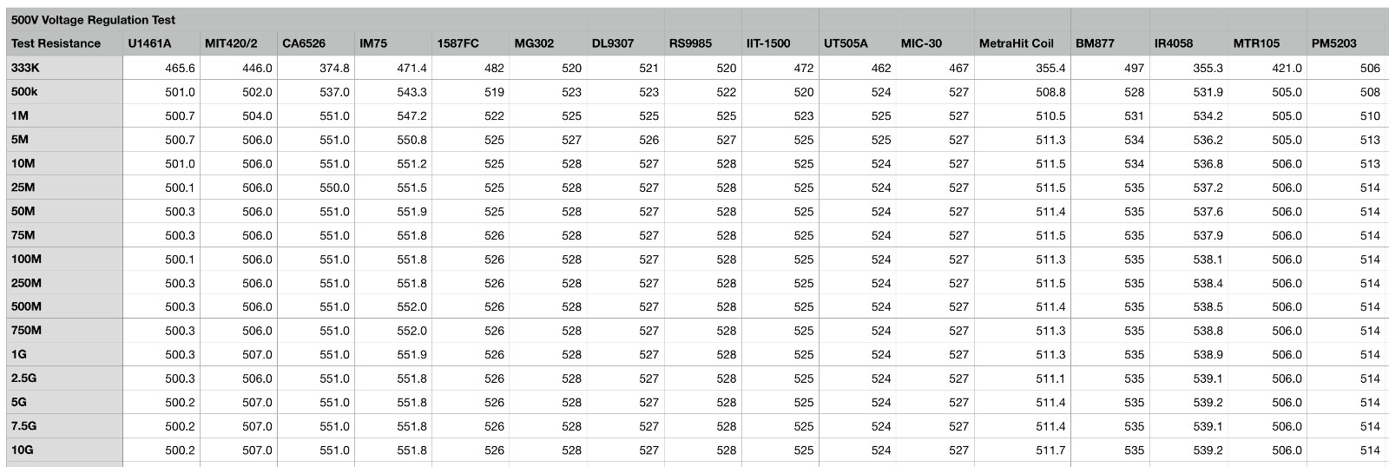Select the 2.5G row label
The image size is (1389, 467).
[x=23, y=378]
